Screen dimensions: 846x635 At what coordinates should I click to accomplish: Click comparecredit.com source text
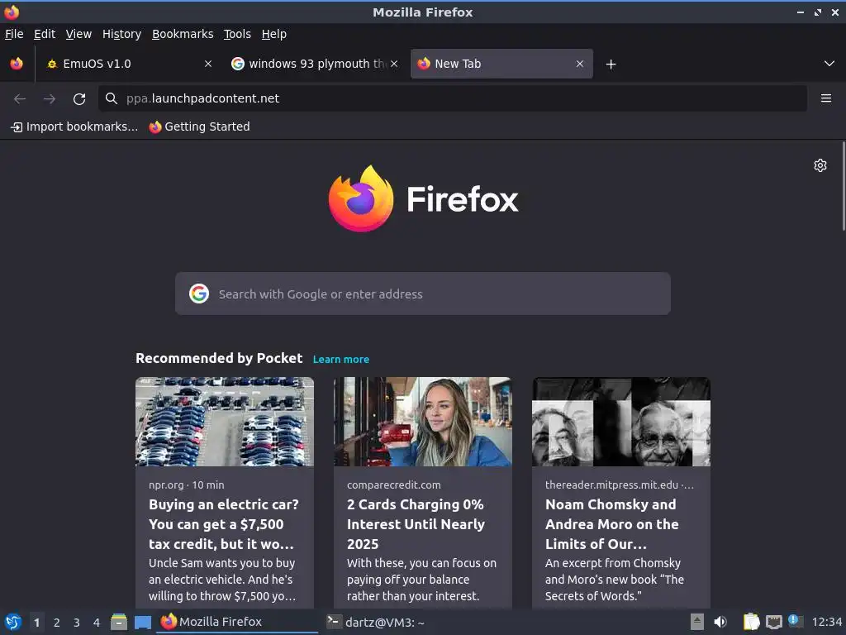click(x=394, y=485)
